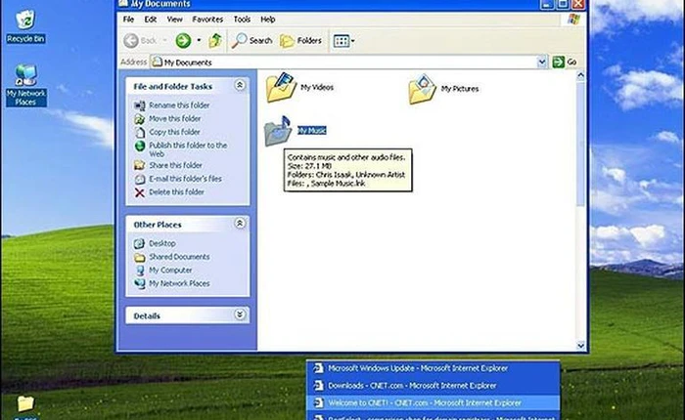
Task: Select the My Pictures folder icon
Action: [x=422, y=90]
